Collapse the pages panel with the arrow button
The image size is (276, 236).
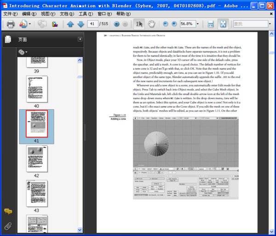[80, 39]
